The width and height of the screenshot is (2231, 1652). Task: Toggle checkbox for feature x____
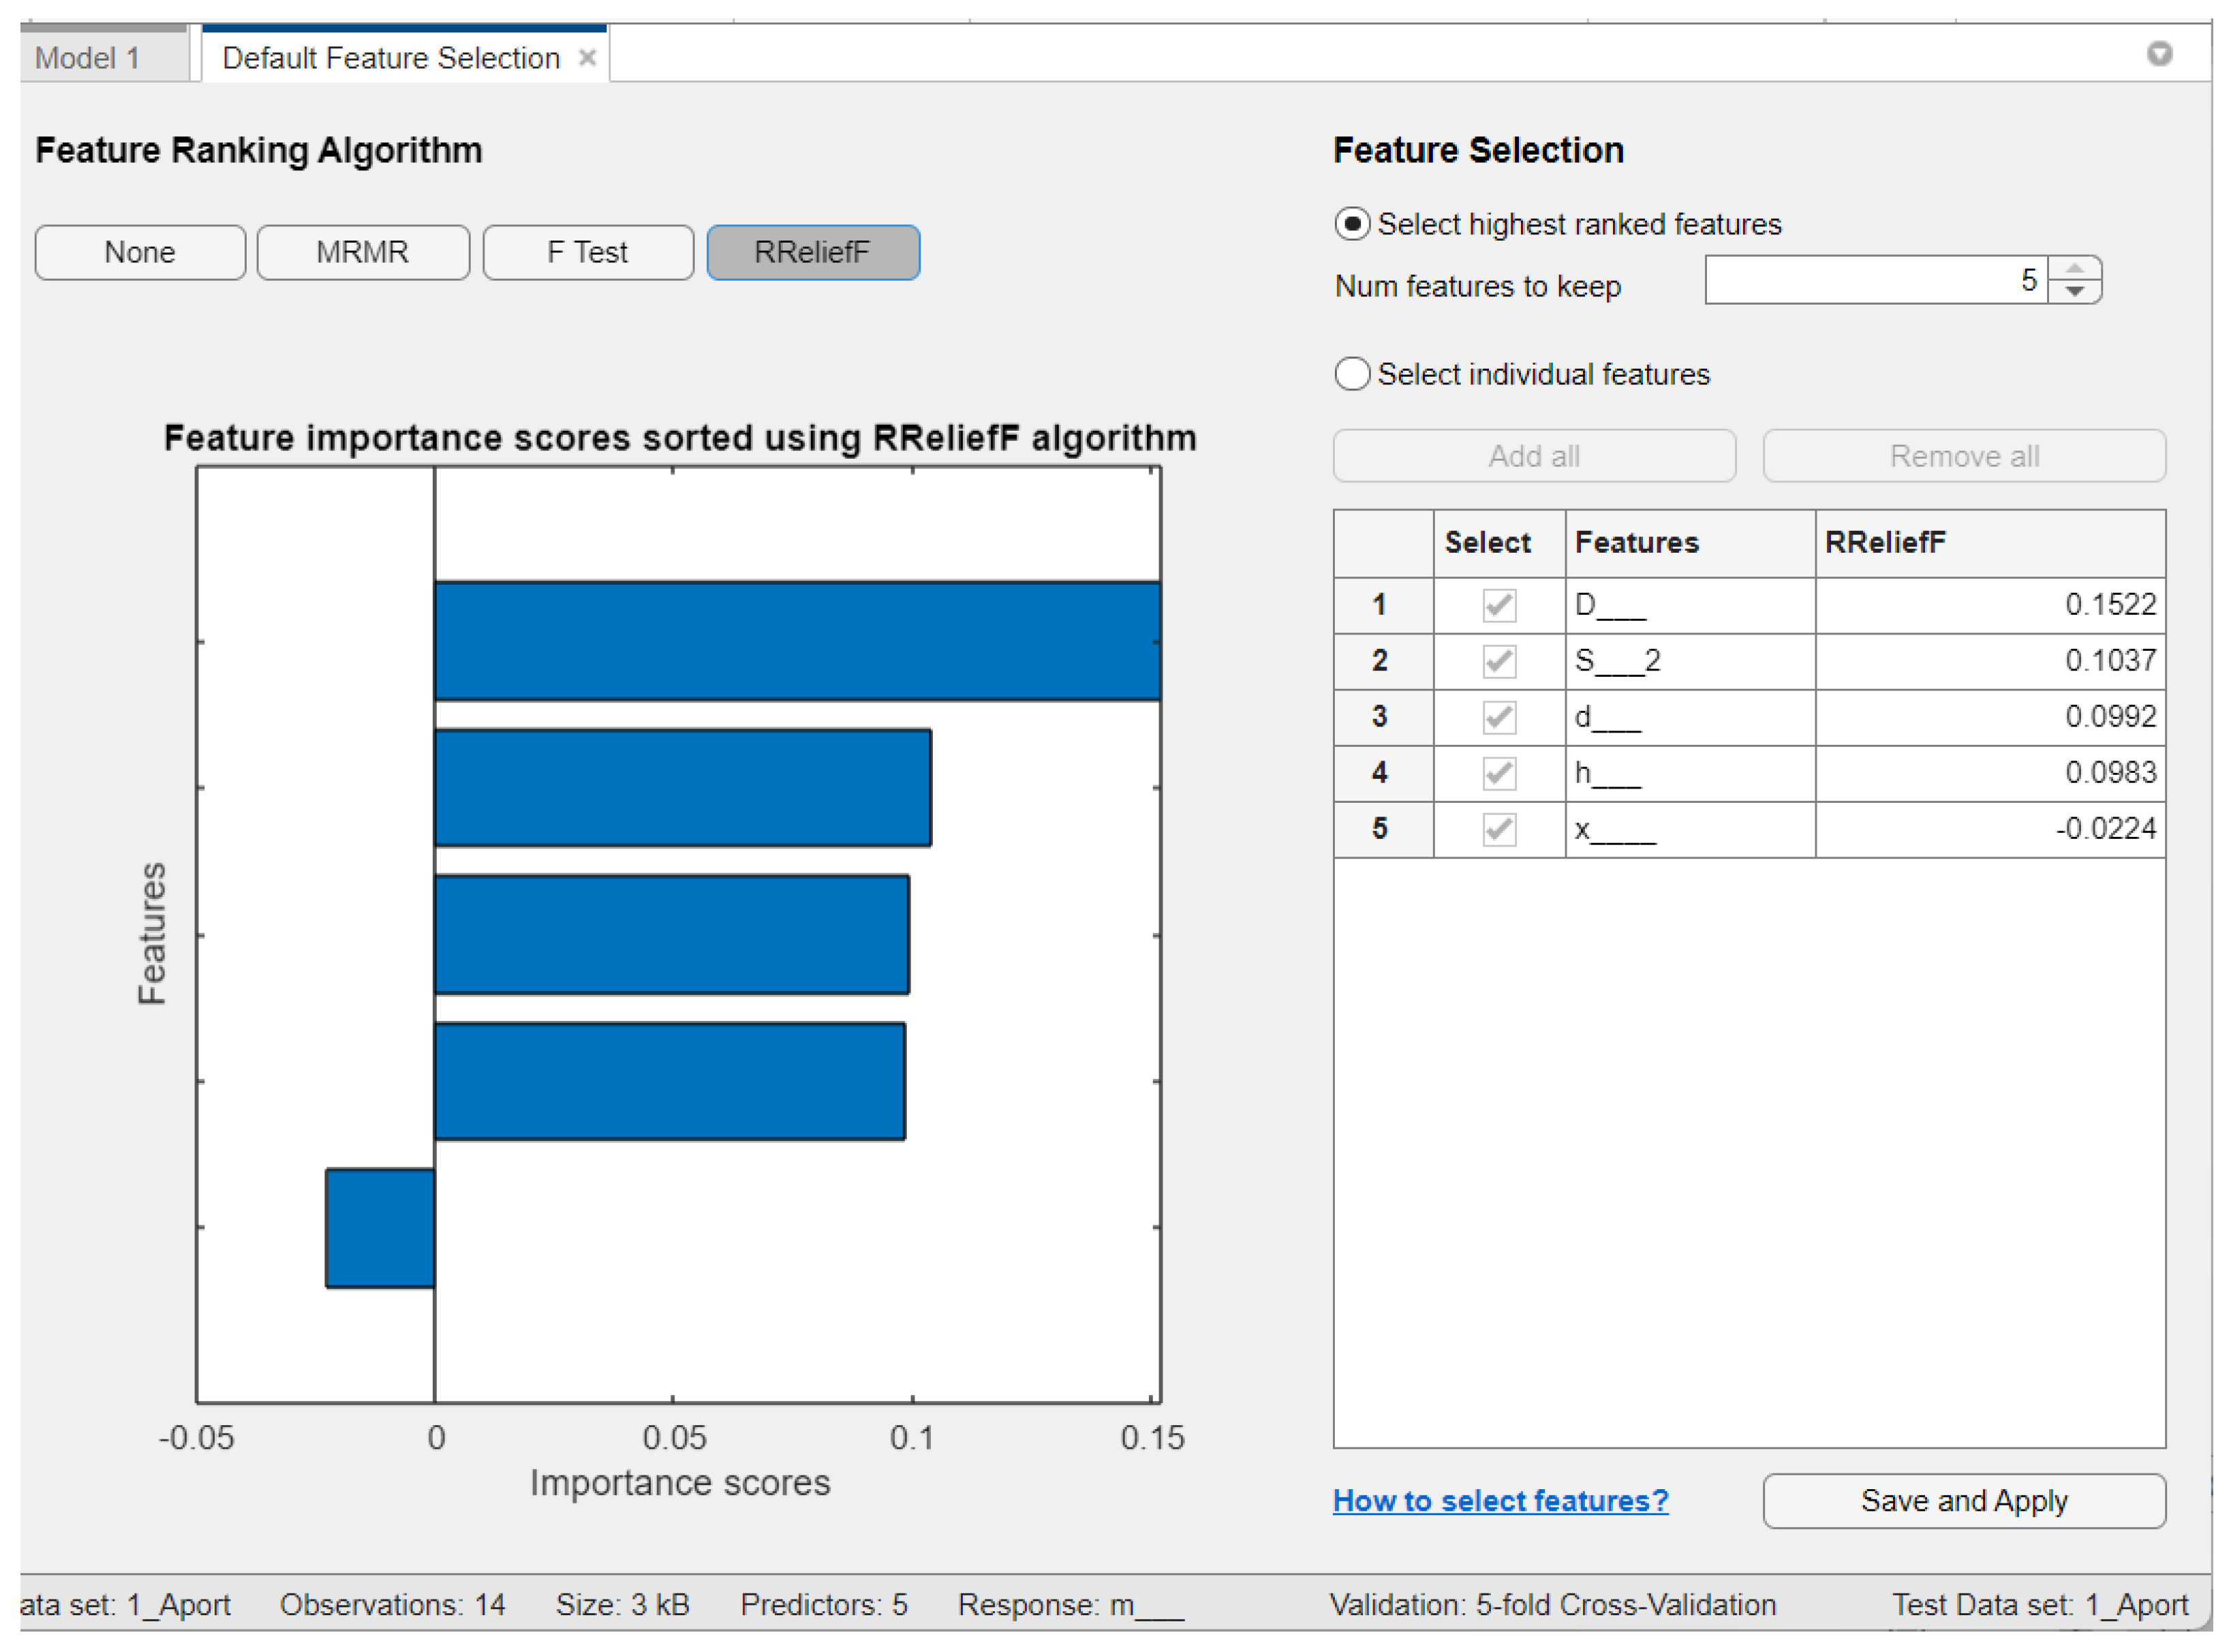click(1499, 829)
